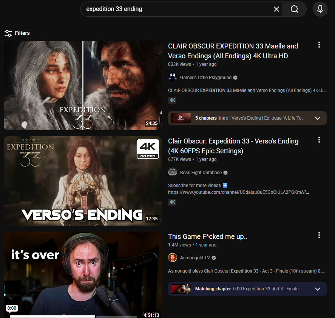Open title CLAIR OBSCUR EXPEDITION 33 Maelle and Verso Endings
This screenshot has width=335, height=318.
coord(233,51)
